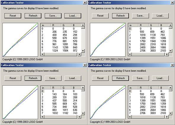The image size is (175, 125).
Task: Close the top-right Calibration Tester window
Action: coord(172,3)
